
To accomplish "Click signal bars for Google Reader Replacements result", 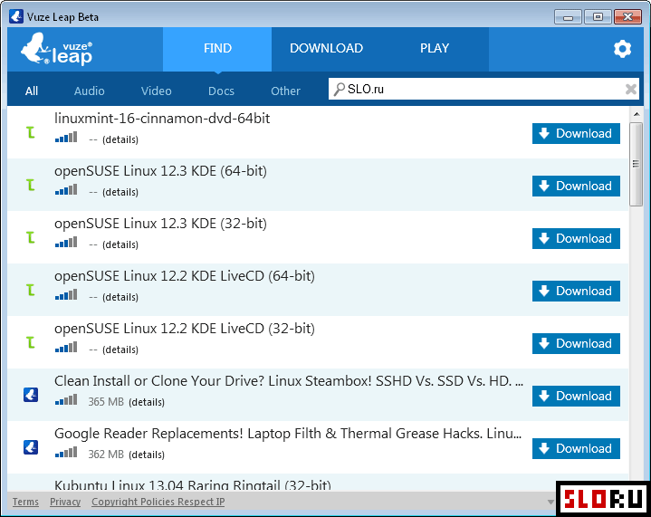I will pos(66,453).
